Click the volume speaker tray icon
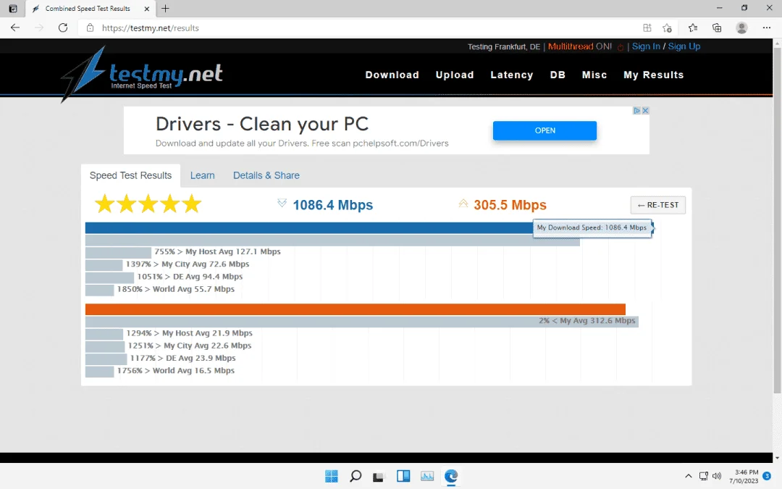 click(717, 477)
